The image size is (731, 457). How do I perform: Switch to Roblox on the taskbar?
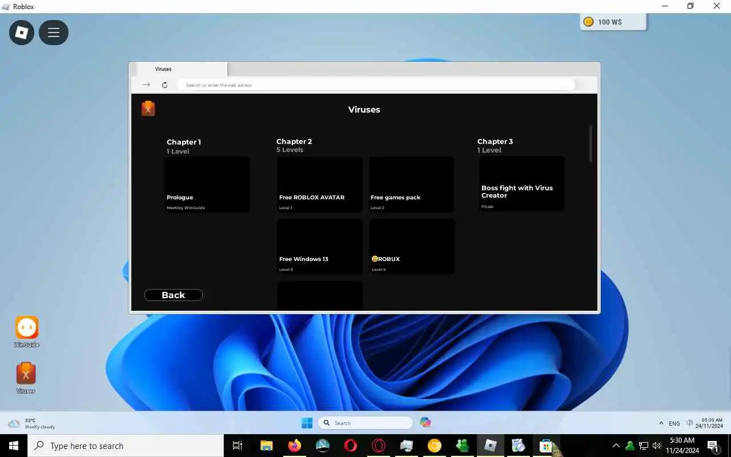pyautogui.click(x=491, y=446)
